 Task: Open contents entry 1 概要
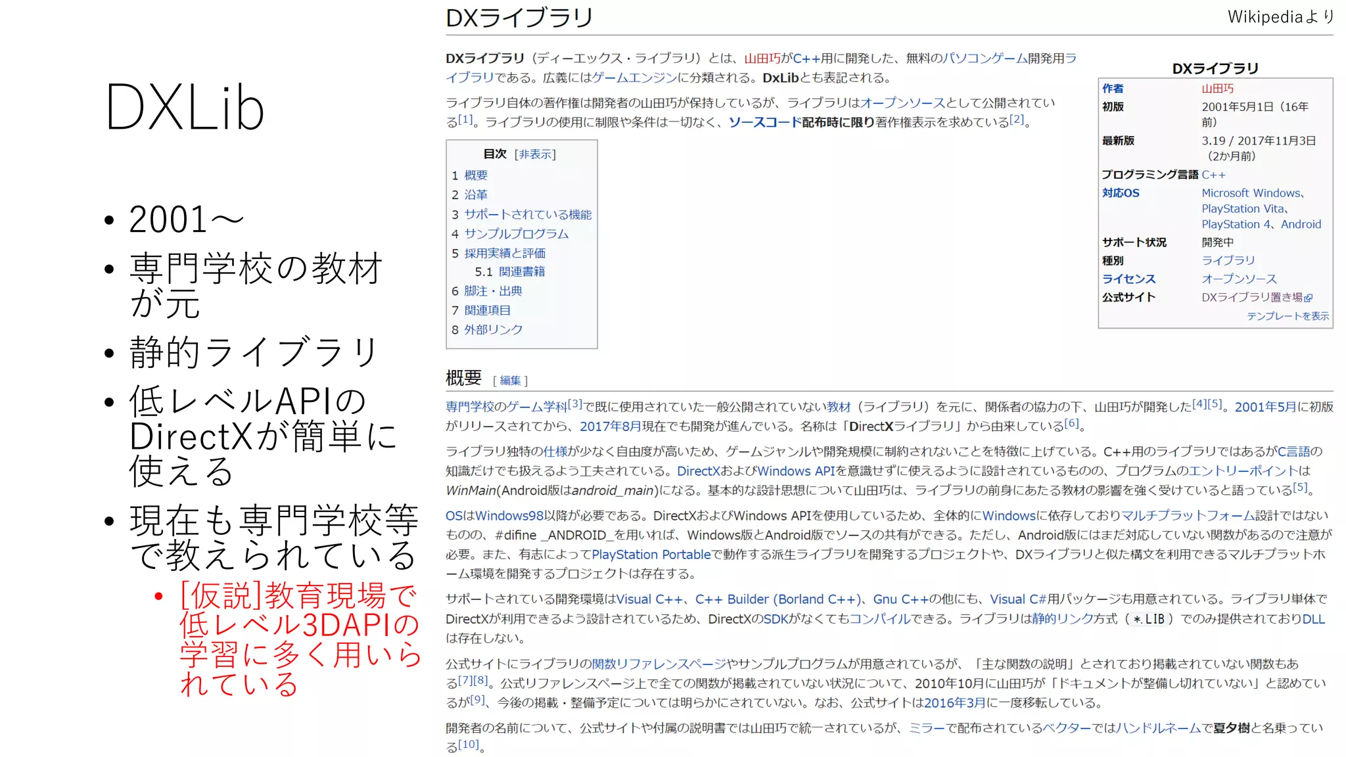point(476,175)
